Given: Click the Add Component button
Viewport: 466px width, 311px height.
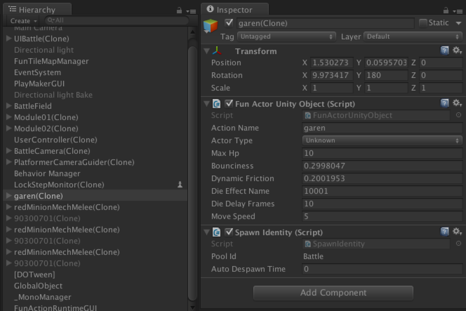Looking at the screenshot, I should [333, 293].
